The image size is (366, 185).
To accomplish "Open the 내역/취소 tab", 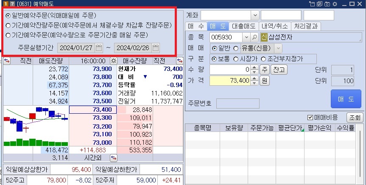I will 275,26.
